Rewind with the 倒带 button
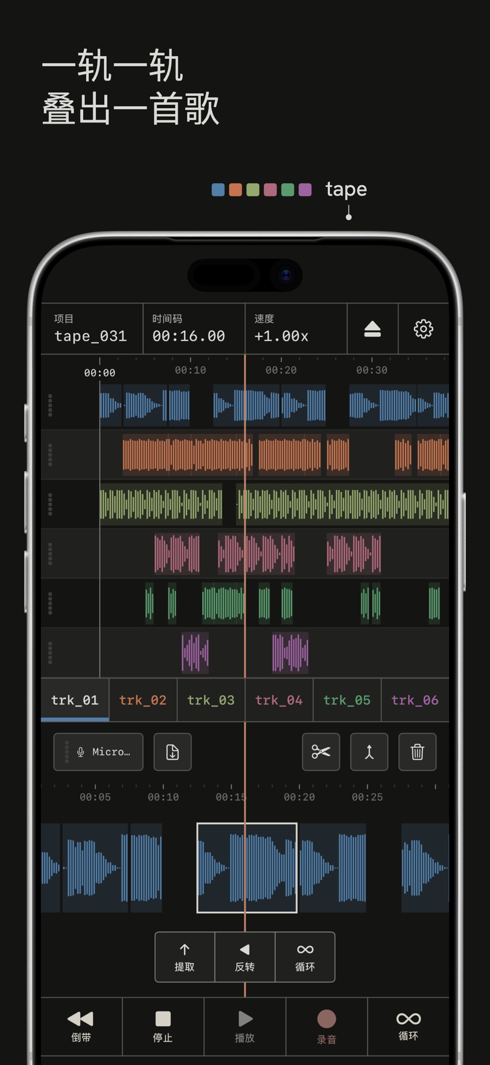Image resolution: width=490 pixels, height=1065 pixels. coord(81,1026)
